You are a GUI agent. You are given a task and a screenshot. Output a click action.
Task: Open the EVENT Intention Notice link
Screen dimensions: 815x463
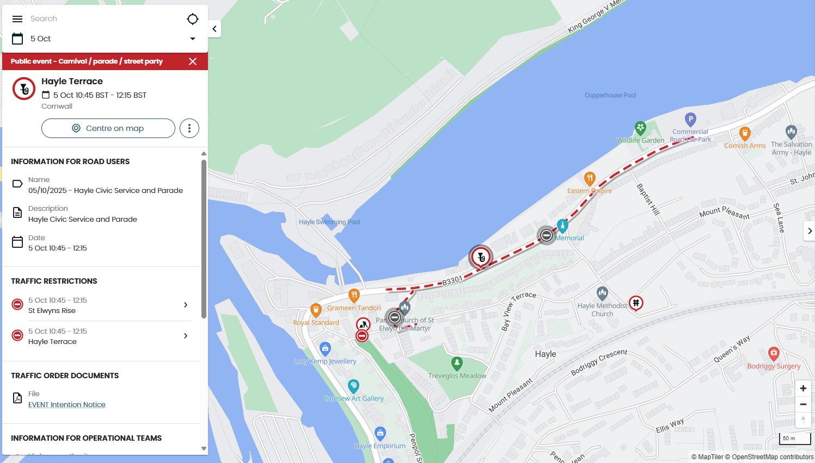(67, 405)
